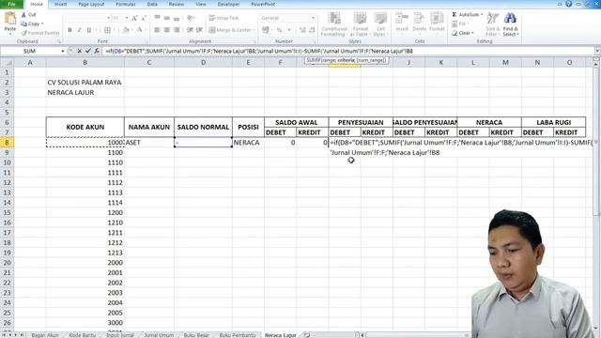The width and height of the screenshot is (601, 338).
Task: Click the Insert Function fx button
Action: coord(97,51)
